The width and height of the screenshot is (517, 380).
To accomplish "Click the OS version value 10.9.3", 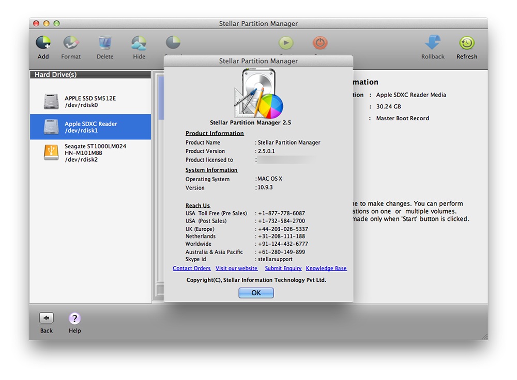I will tap(265, 187).
